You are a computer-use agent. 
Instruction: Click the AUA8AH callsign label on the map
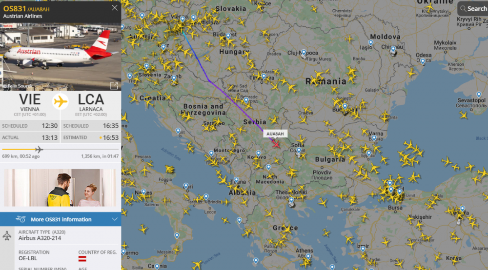tap(275, 134)
